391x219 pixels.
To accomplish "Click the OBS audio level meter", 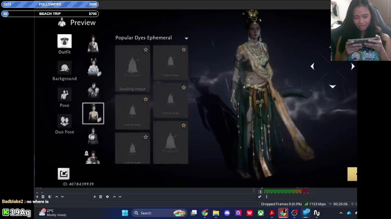I will [x=286, y=191].
